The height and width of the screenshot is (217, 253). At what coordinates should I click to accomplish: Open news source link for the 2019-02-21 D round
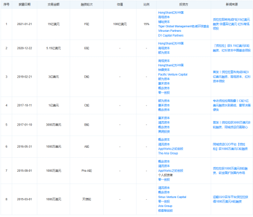click(232, 76)
